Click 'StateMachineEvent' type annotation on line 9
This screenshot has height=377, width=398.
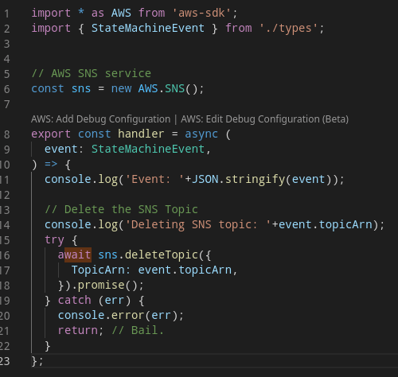[x=148, y=149]
